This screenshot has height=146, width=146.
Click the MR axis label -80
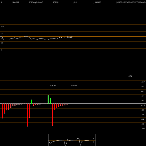(142, 124)
